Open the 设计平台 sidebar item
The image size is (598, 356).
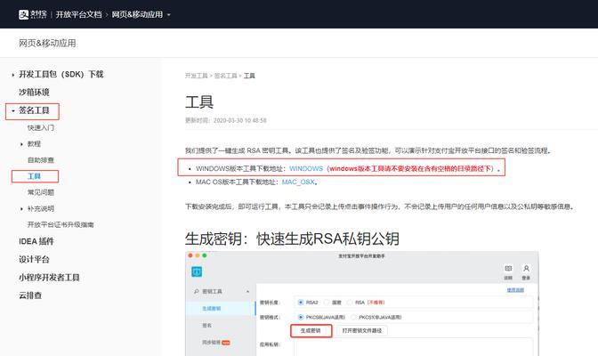click(34, 259)
